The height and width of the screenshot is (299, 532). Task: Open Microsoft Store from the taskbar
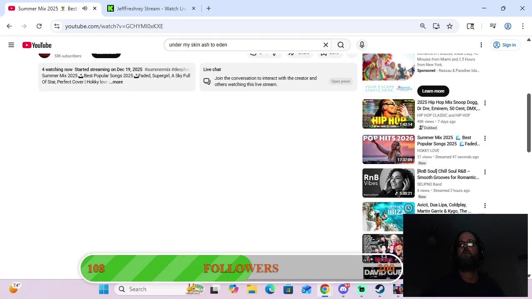(x=288, y=289)
